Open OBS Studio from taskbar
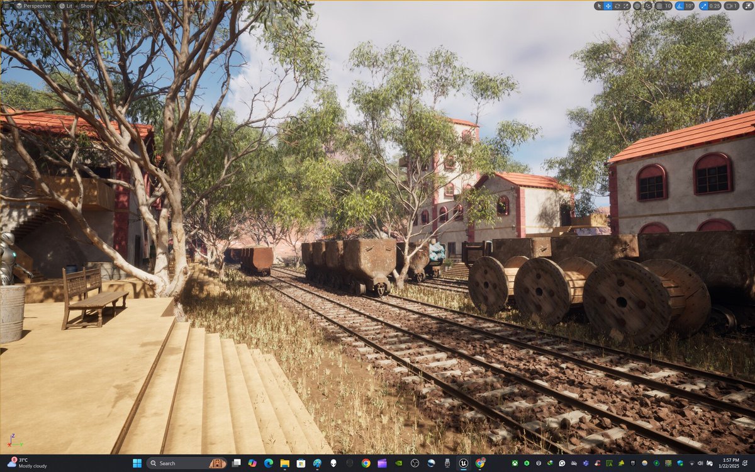The height and width of the screenshot is (472, 755). pos(415,463)
